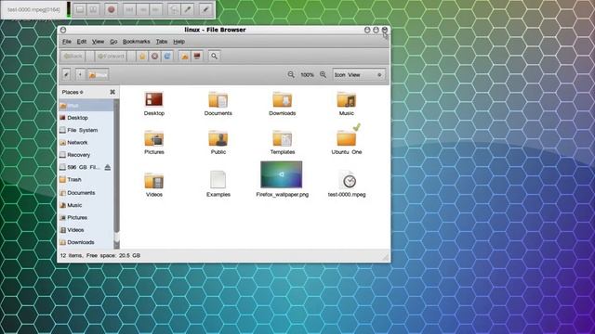Reload the current folder with the blue arrow
This screenshot has width=595, height=334.
pos(167,56)
